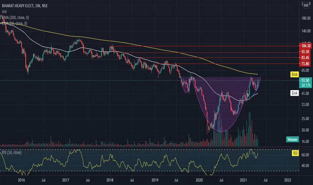Image resolution: width=313 pixels, height=185 pixels.
Task: Click the 2018 label on time axis
Action: (x=110, y=180)
